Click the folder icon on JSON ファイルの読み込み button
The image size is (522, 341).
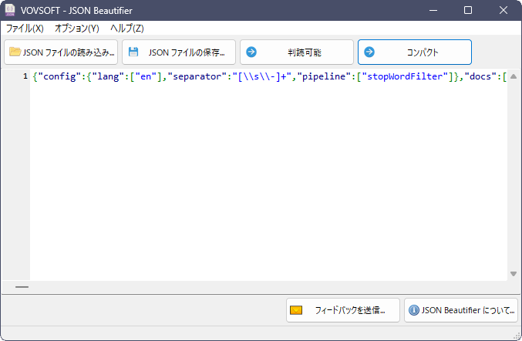click(x=15, y=52)
